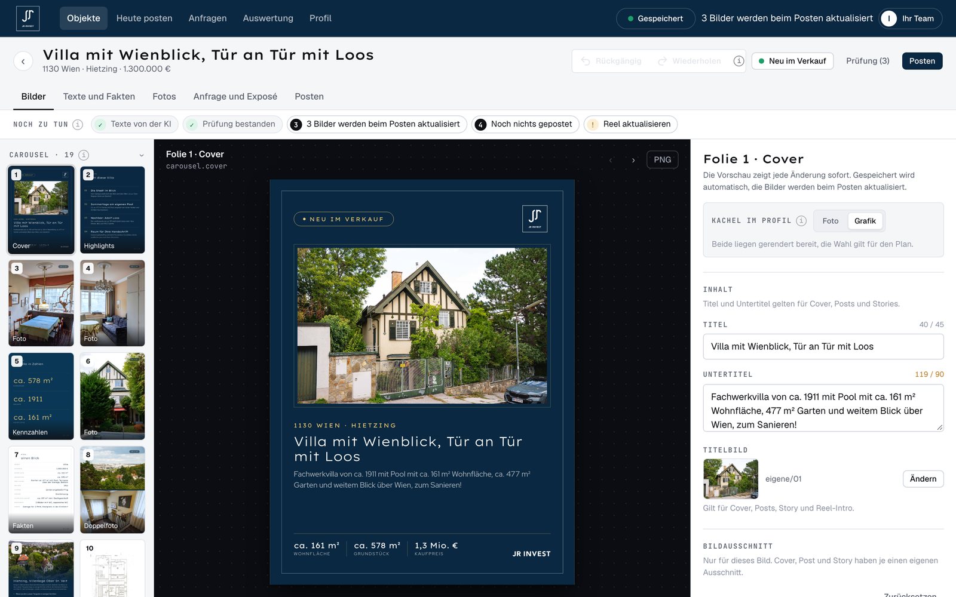Open the Neu im Verkauf status dropdown
This screenshot has width=956, height=597.
(792, 61)
